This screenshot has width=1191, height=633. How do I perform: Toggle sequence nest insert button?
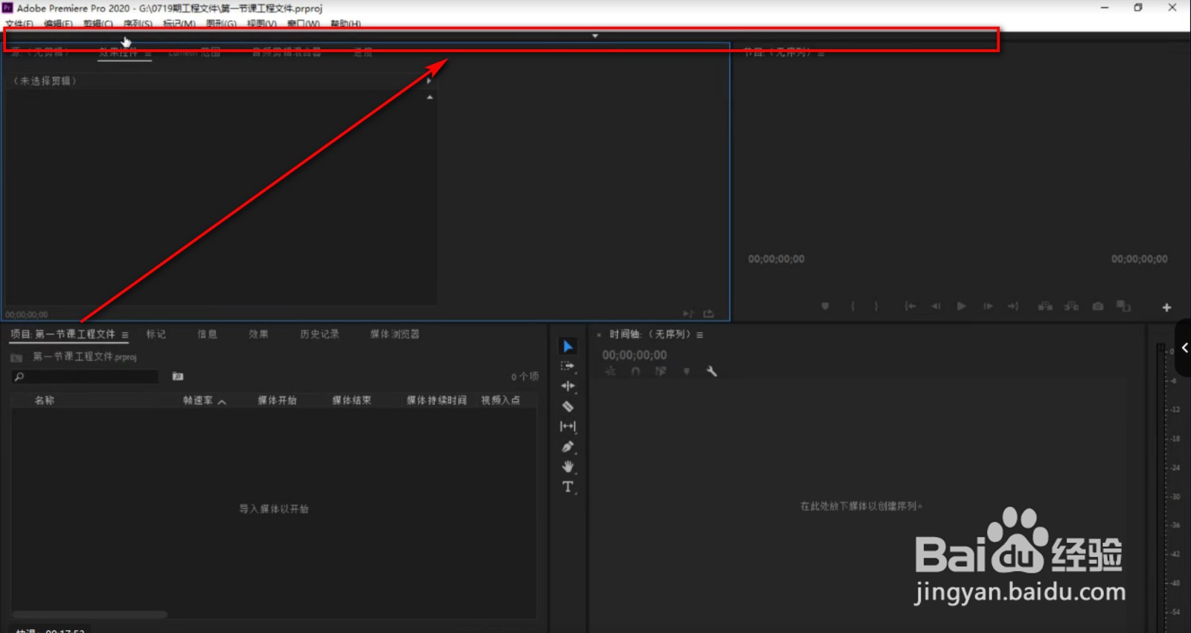[610, 371]
